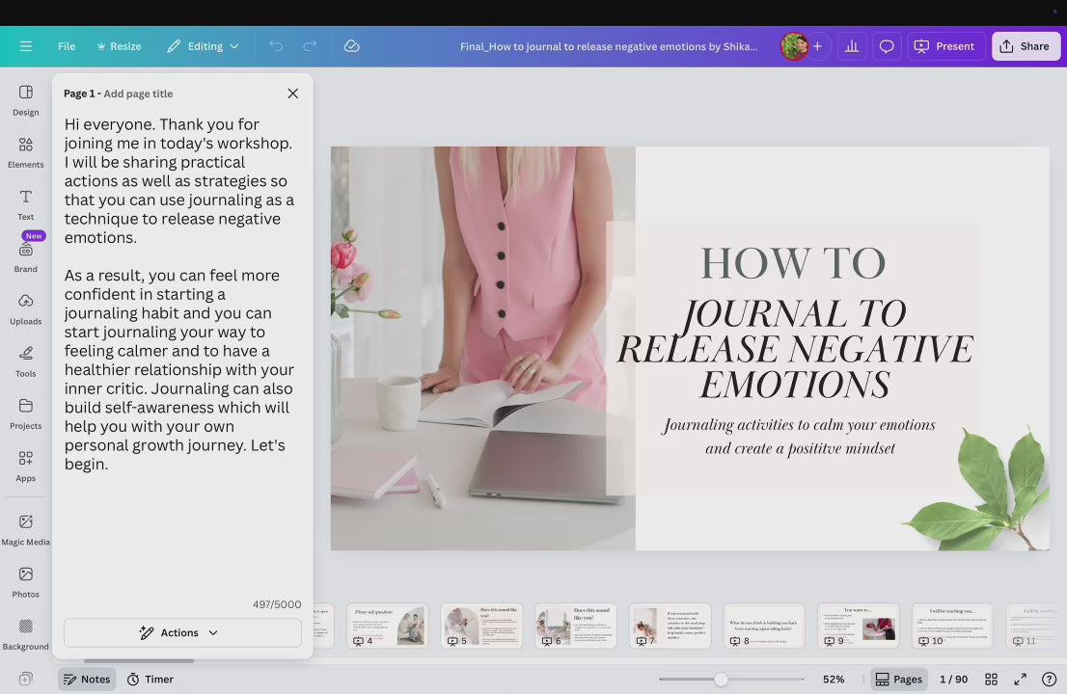This screenshot has width=1067, height=694.
Task: Select page 6 thumbnail
Action: 576,625
